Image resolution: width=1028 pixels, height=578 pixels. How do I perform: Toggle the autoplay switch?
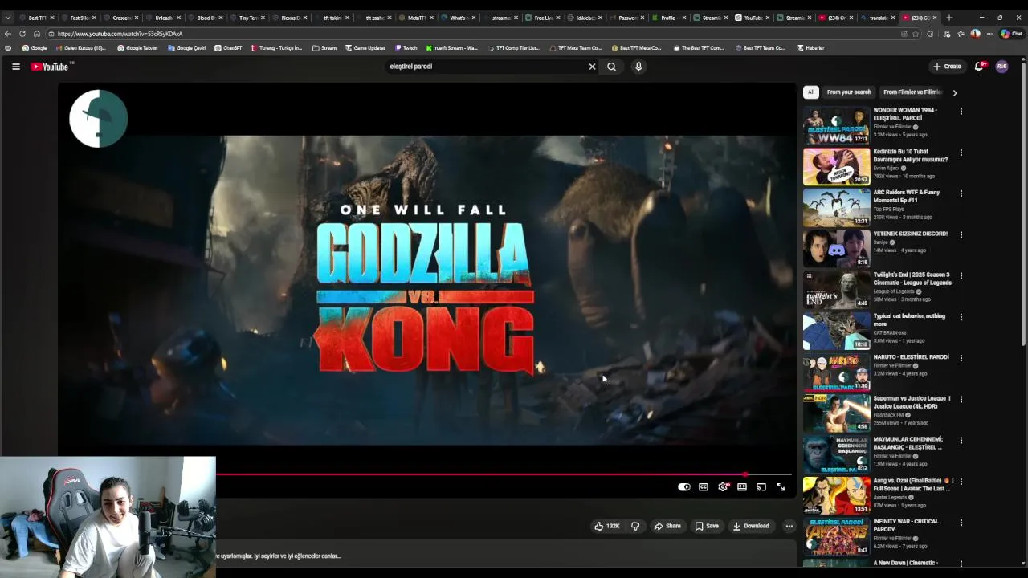tap(683, 486)
